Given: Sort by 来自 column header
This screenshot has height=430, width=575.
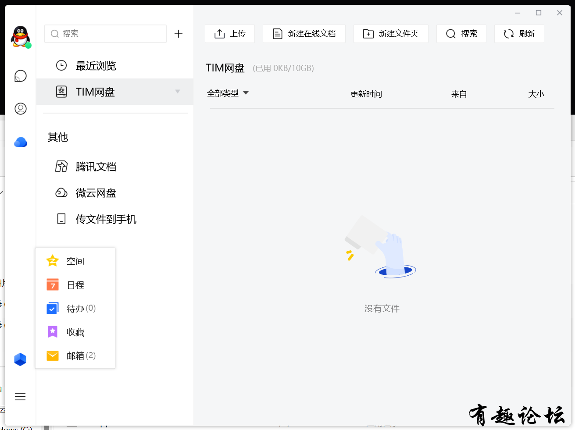Looking at the screenshot, I should coord(459,94).
